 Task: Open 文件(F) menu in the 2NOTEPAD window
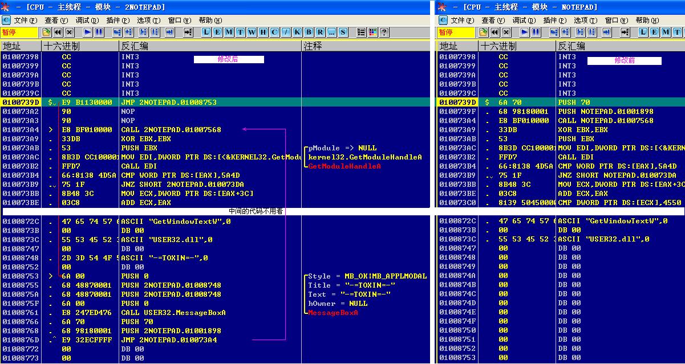(26, 20)
